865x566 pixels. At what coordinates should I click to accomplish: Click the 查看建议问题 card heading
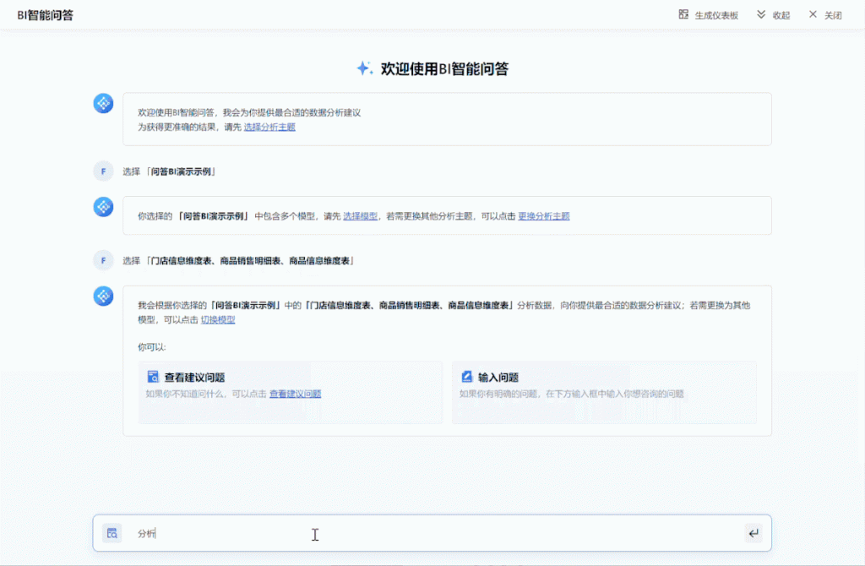click(195, 378)
